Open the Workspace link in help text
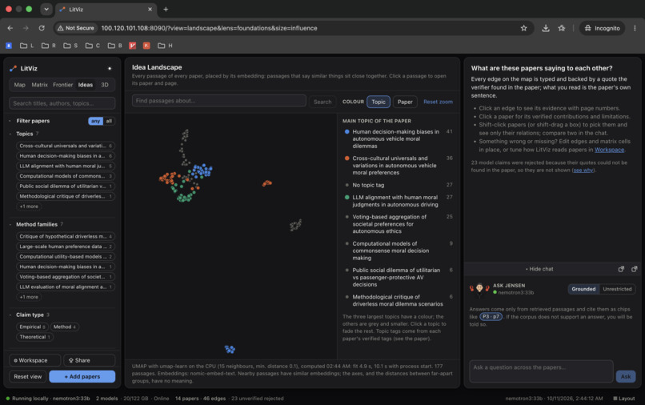This screenshot has width=645, height=405. click(x=609, y=150)
